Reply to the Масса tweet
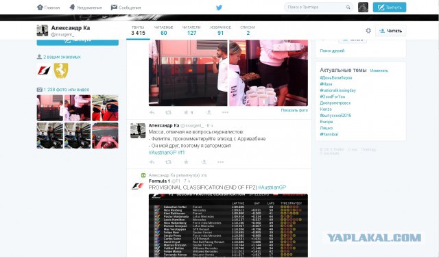Screen dimensions: 439x258 click(x=152, y=162)
